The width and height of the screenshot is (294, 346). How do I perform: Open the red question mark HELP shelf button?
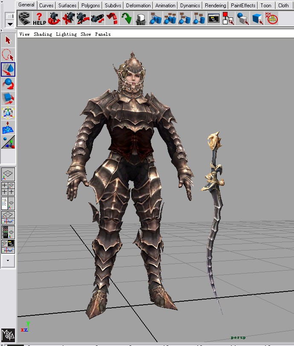point(40,19)
